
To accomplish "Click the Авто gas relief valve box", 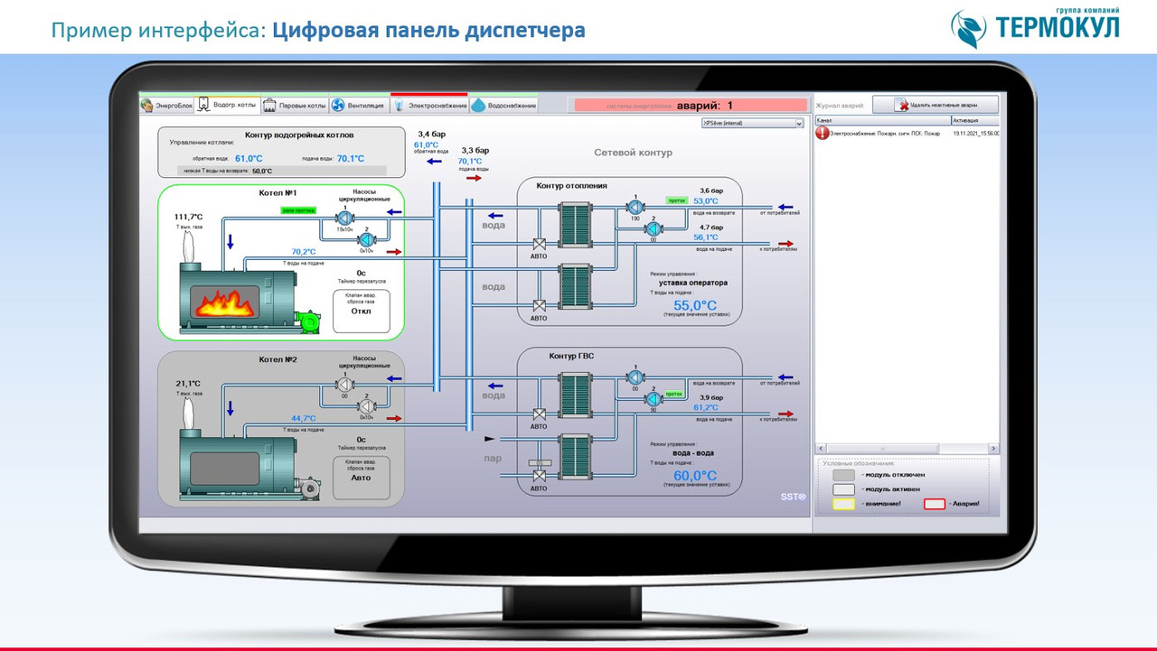I will [361, 476].
